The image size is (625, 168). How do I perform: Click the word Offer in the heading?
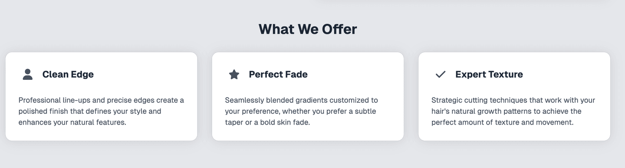[x=339, y=29]
